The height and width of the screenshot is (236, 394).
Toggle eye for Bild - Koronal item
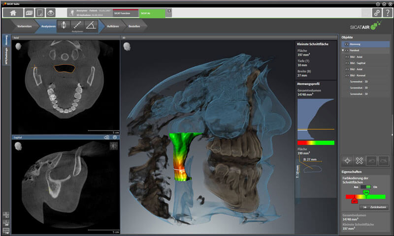point(347,76)
